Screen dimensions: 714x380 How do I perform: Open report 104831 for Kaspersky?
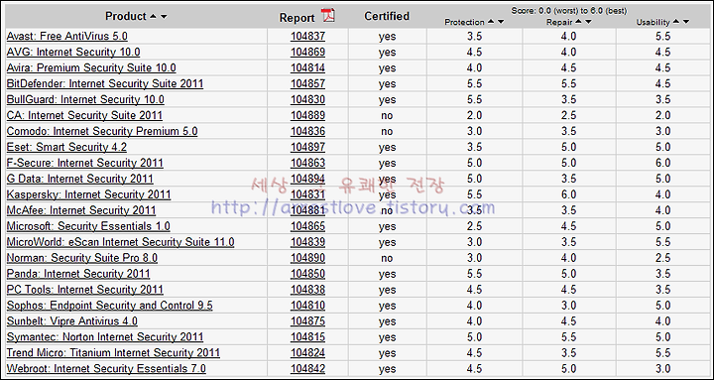tap(307, 194)
